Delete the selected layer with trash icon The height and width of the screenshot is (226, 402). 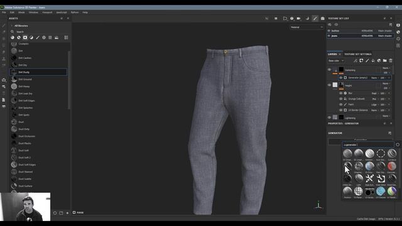click(x=391, y=61)
